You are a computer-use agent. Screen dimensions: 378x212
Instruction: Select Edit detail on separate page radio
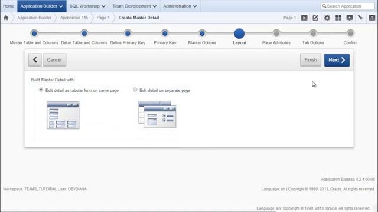135,90
